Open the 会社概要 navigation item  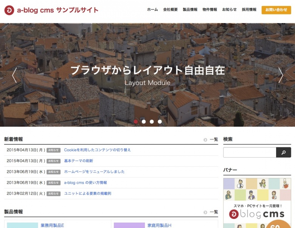click(170, 10)
